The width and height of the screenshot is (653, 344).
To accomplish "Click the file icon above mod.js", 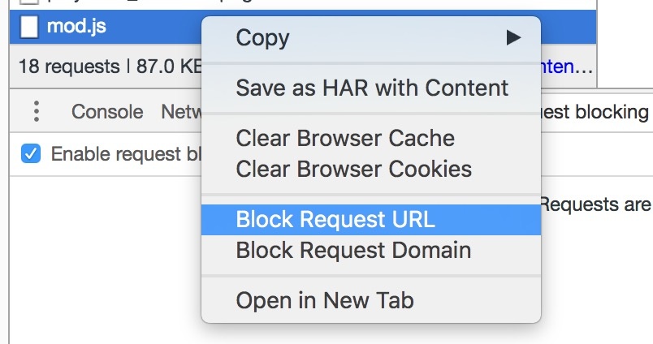I will (29, 3).
